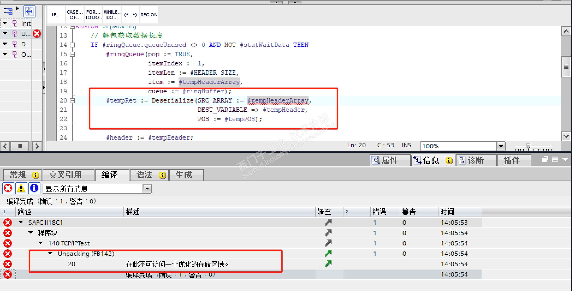Click the inspector panel layout icon
Screen dimensions: 572x291
tap(555, 159)
